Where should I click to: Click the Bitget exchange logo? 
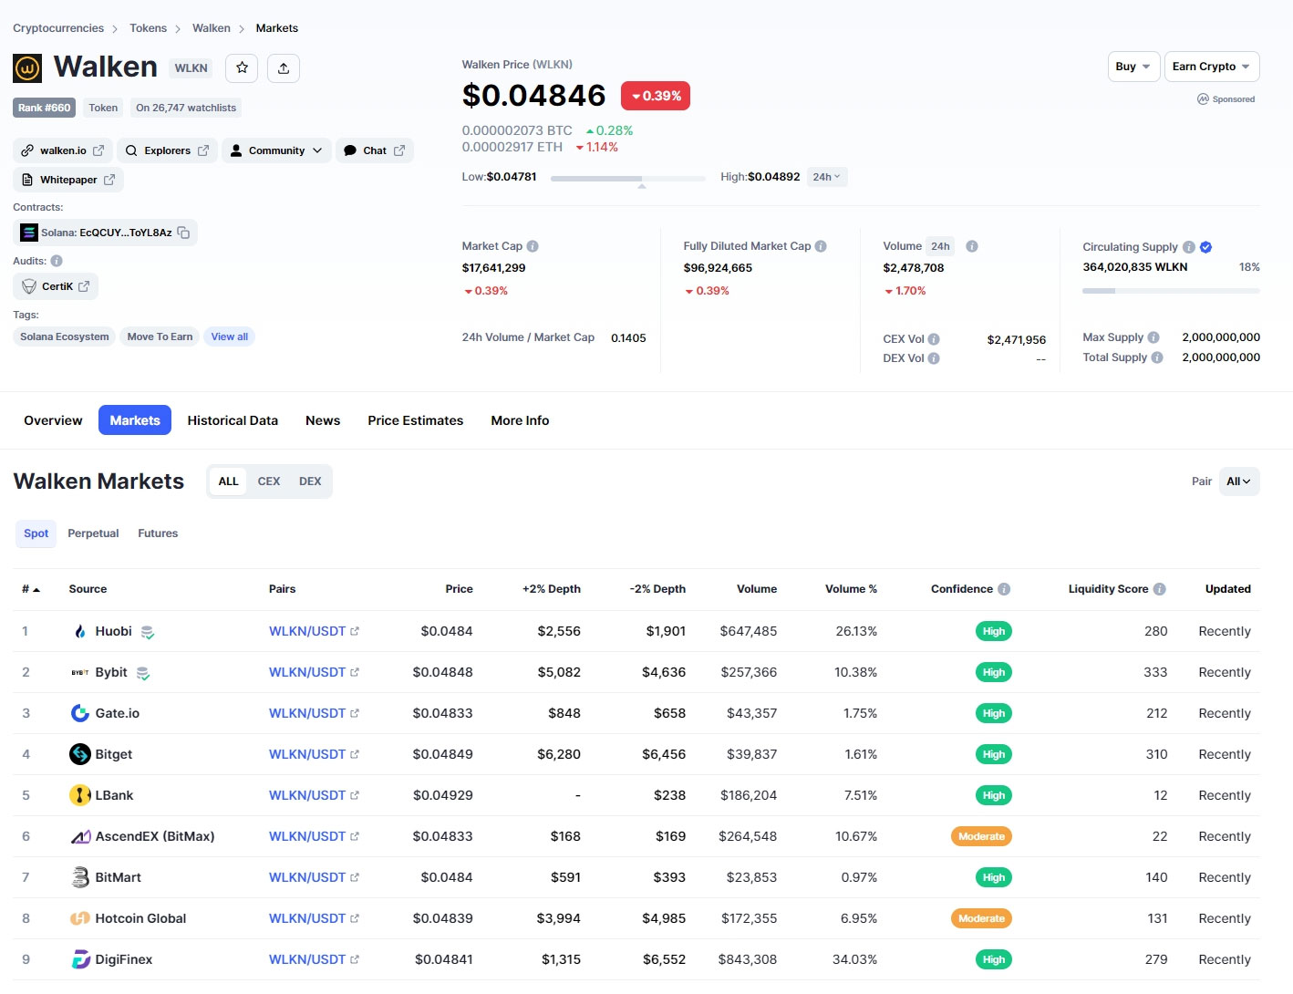[x=80, y=754]
